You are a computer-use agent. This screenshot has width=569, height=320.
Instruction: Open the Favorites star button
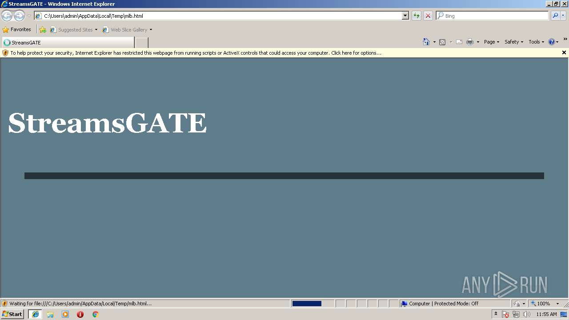pyautogui.click(x=17, y=30)
